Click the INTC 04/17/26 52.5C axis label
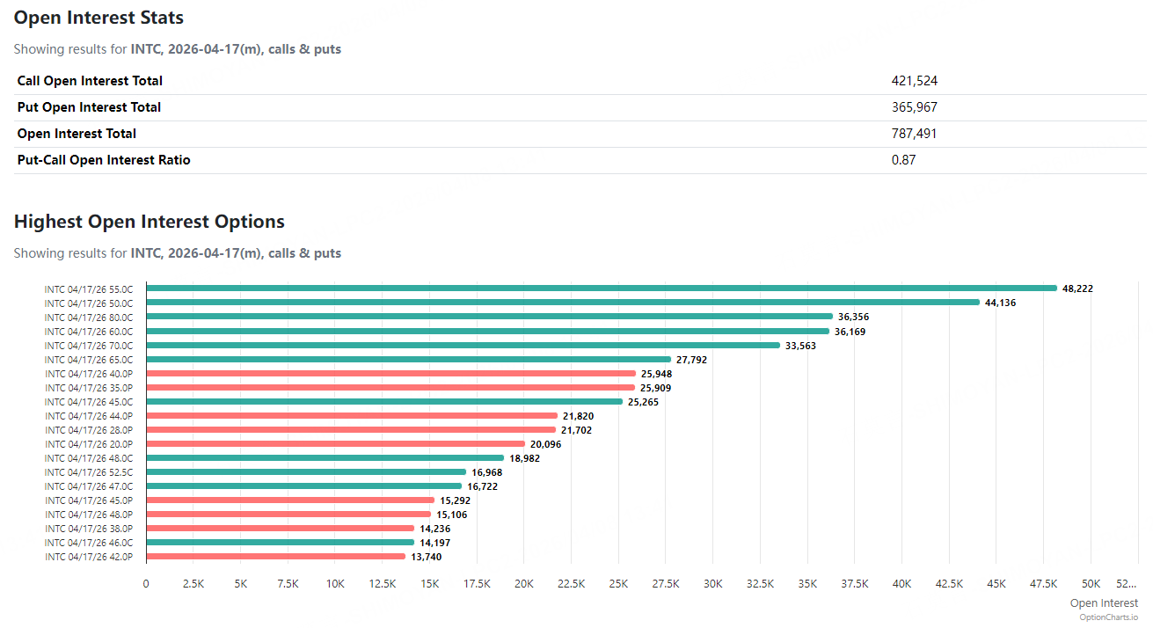Image resolution: width=1153 pixels, height=628 pixels. pyautogui.click(x=89, y=472)
